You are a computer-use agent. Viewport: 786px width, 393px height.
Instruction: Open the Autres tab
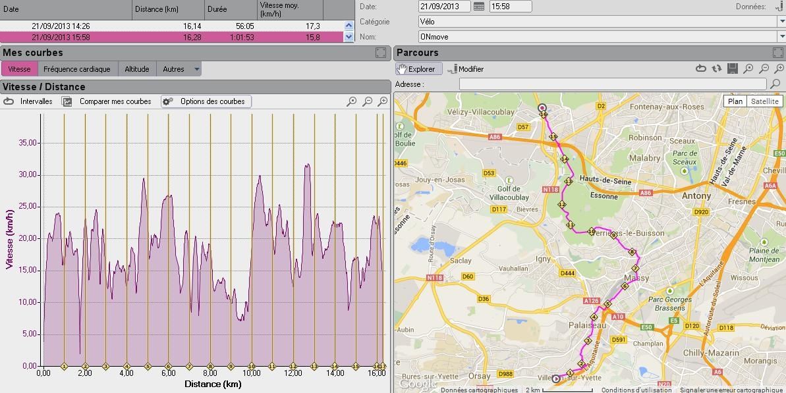coord(173,69)
